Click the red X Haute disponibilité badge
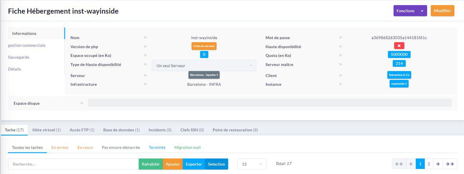The height and width of the screenshot is (174, 464). coord(399,46)
